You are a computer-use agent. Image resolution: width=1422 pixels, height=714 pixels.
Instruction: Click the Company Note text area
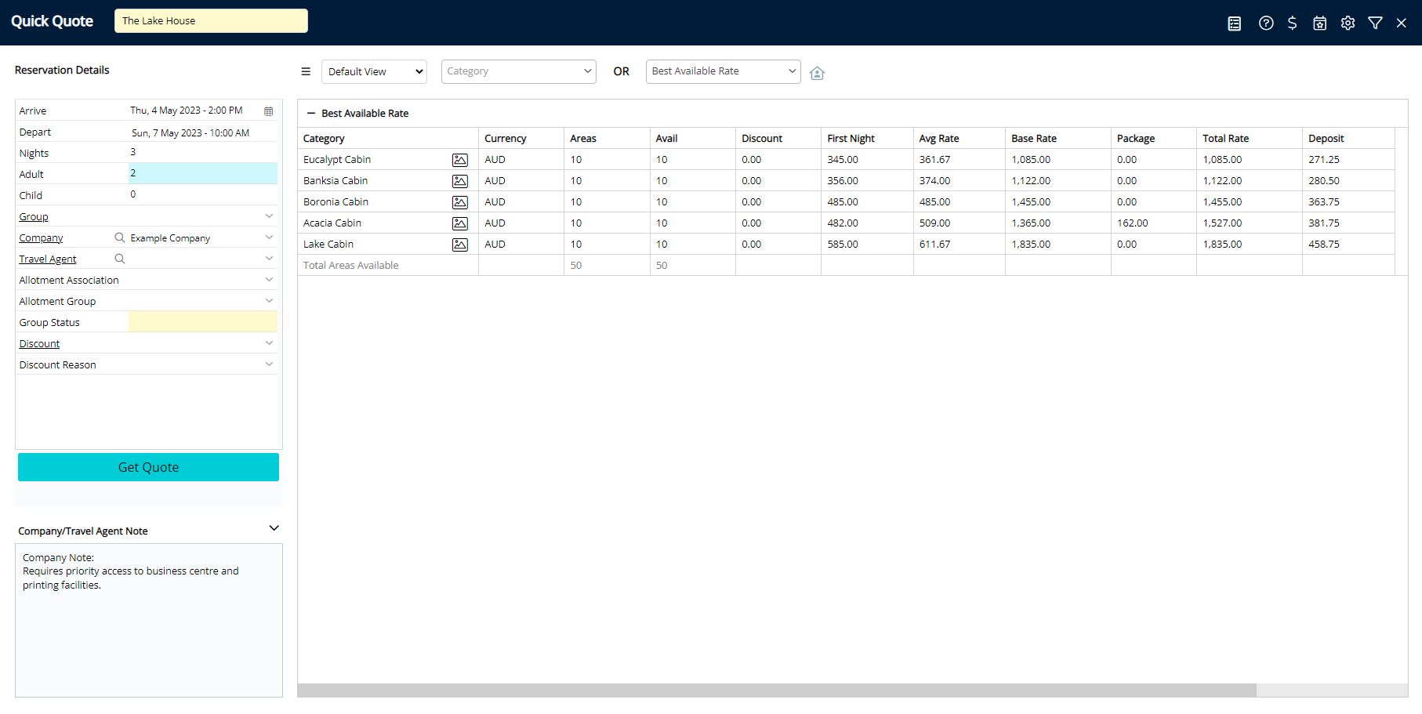tap(149, 620)
